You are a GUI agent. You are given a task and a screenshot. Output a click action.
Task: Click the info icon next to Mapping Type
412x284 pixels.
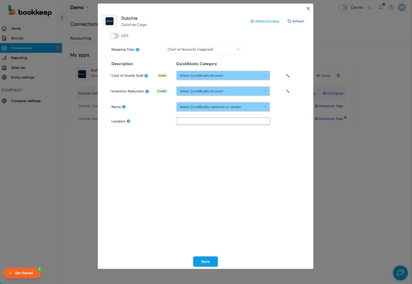click(x=138, y=50)
